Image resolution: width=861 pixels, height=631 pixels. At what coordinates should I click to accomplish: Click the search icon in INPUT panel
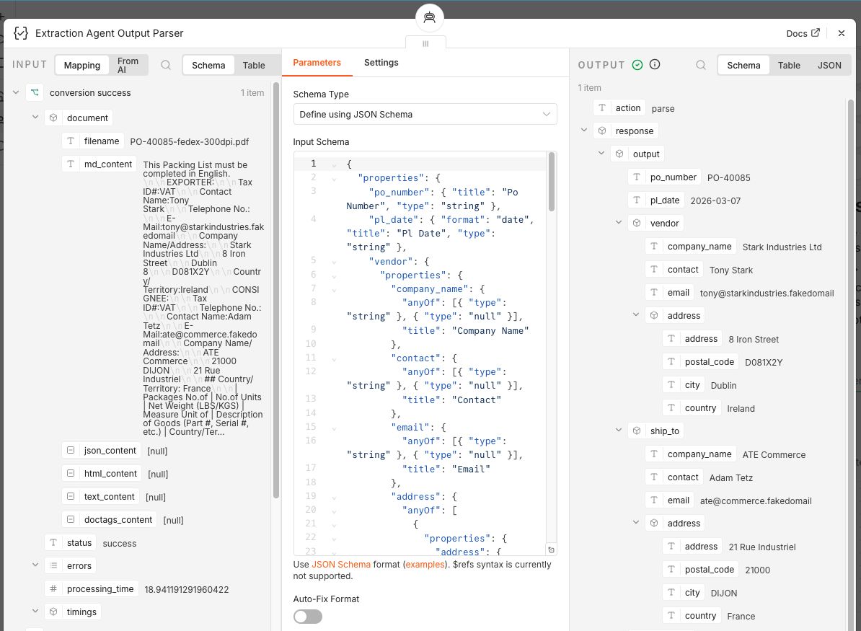tap(166, 66)
